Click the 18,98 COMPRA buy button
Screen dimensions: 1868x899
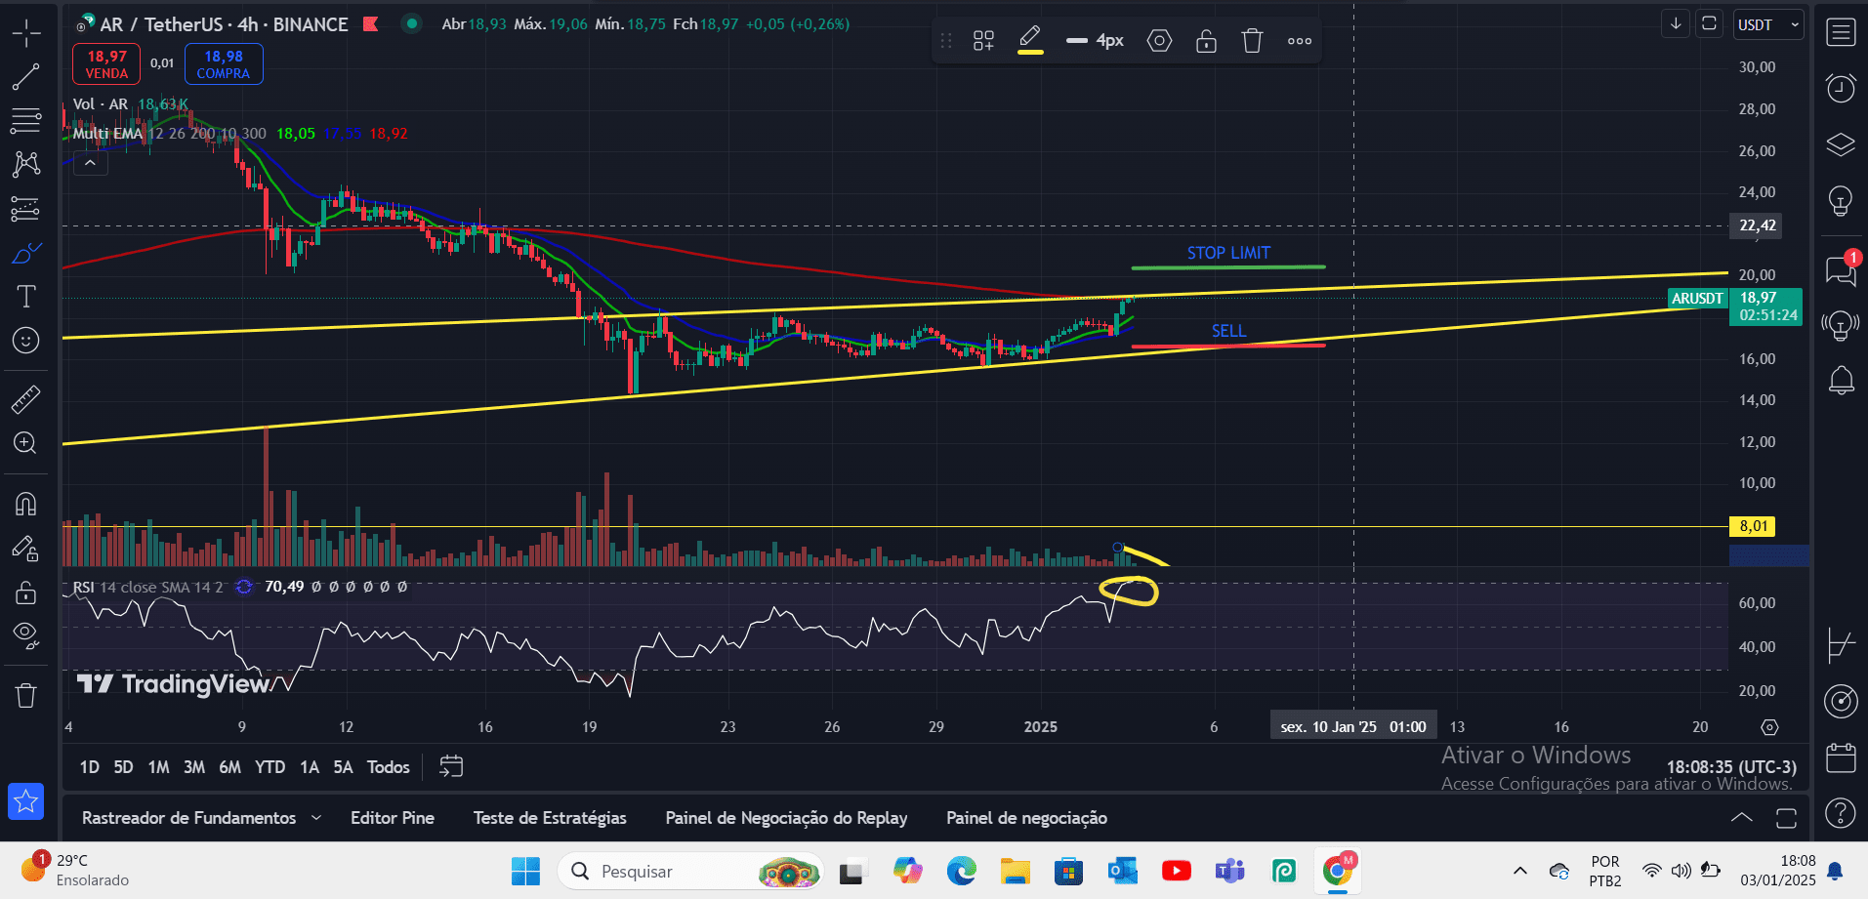224,64
